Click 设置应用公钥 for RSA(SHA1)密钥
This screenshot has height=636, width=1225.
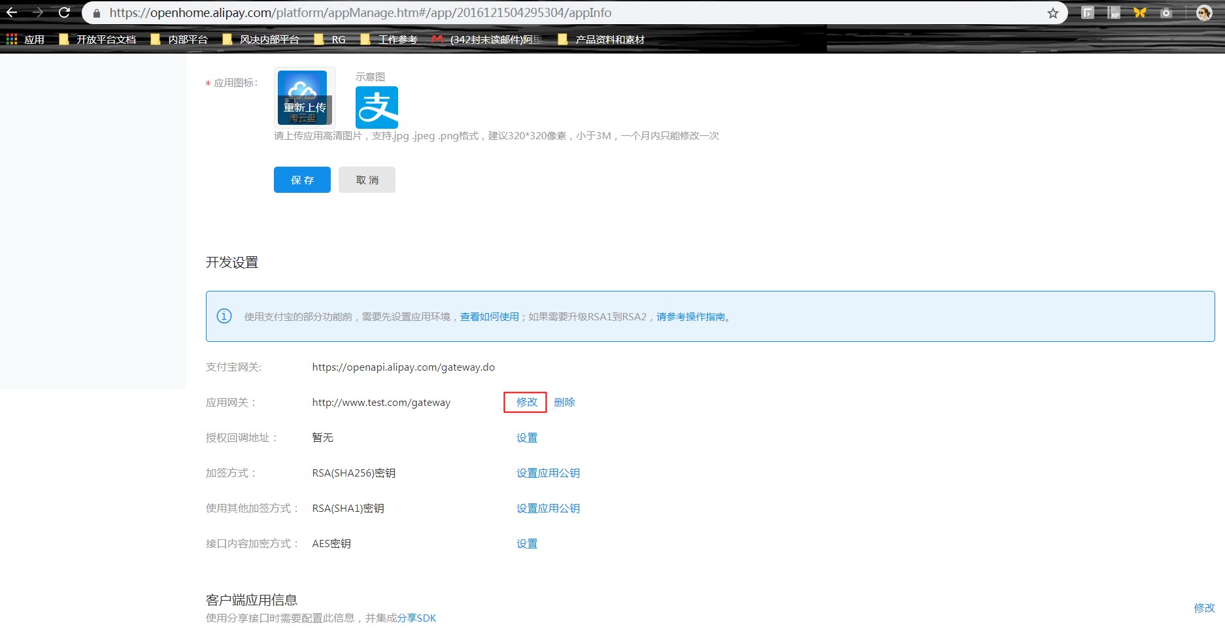point(548,508)
